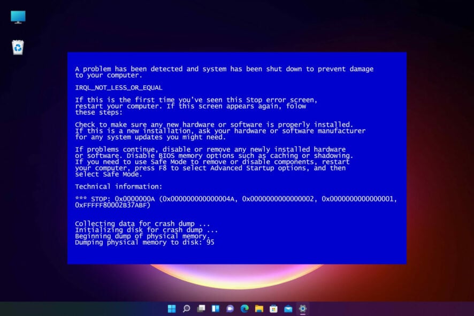Click 'A problem has been detected' line

click(224, 69)
